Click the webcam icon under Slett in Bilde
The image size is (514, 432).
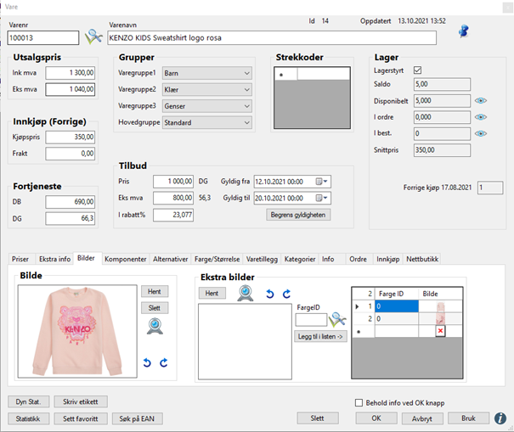point(154,325)
